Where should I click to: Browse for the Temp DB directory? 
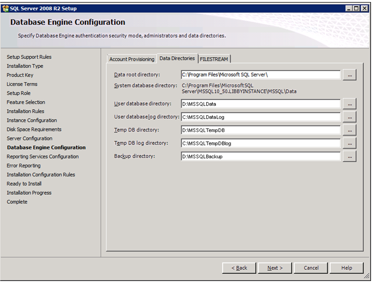350,131
